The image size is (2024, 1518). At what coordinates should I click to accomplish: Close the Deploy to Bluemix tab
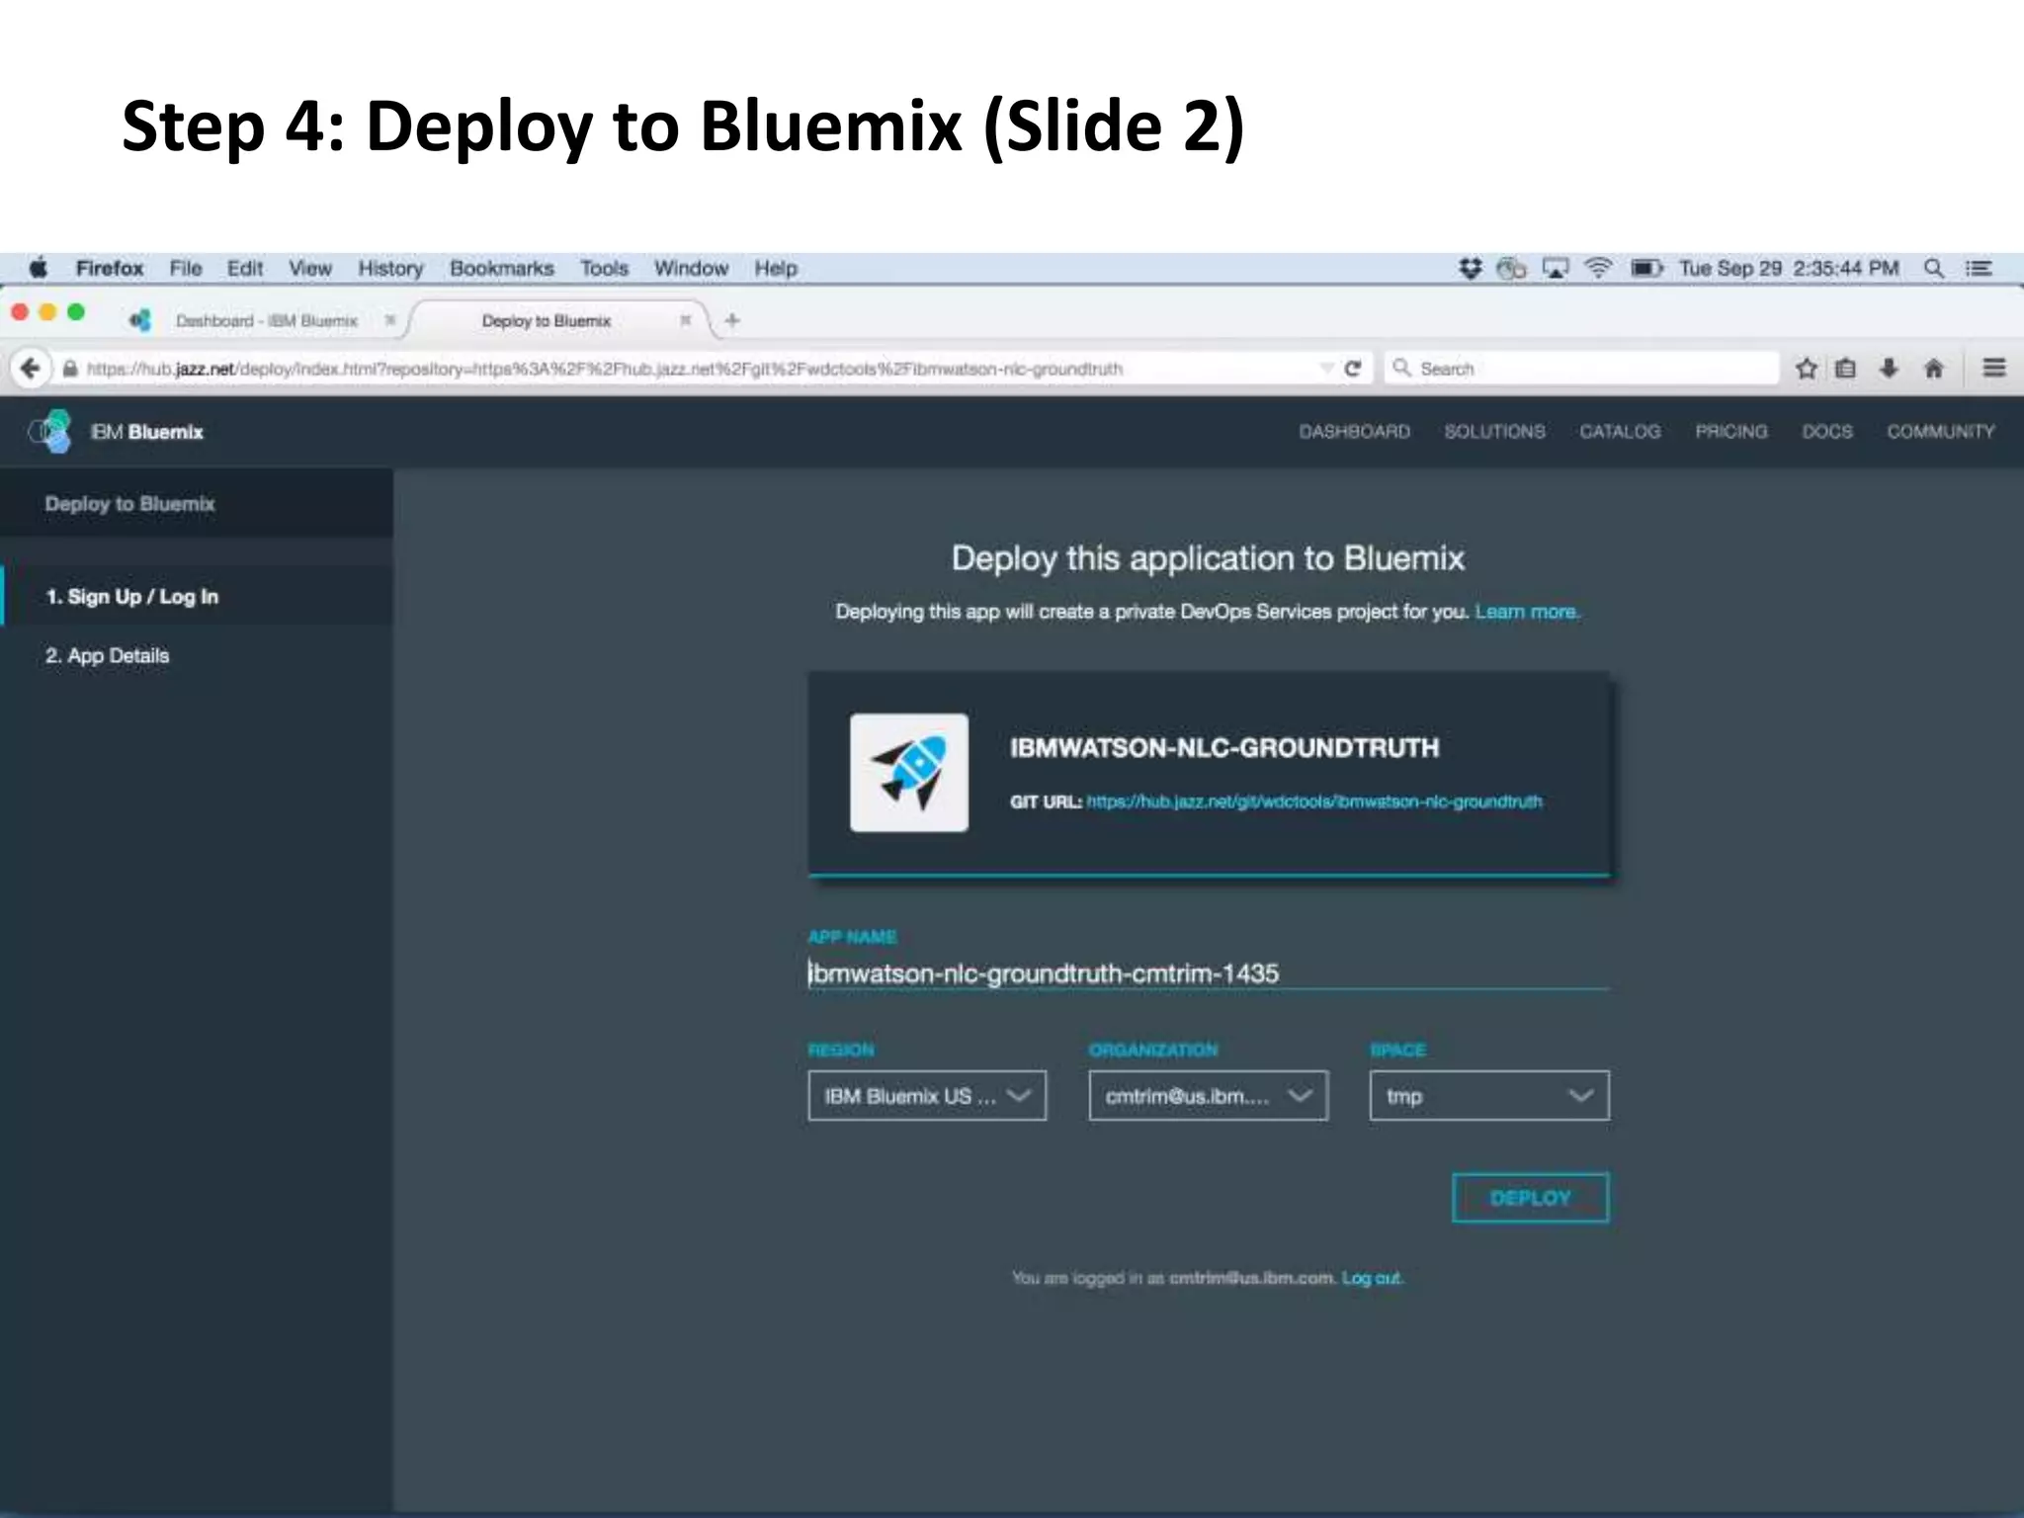(x=685, y=320)
